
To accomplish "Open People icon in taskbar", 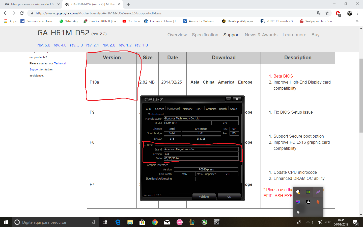I will point(299,222).
